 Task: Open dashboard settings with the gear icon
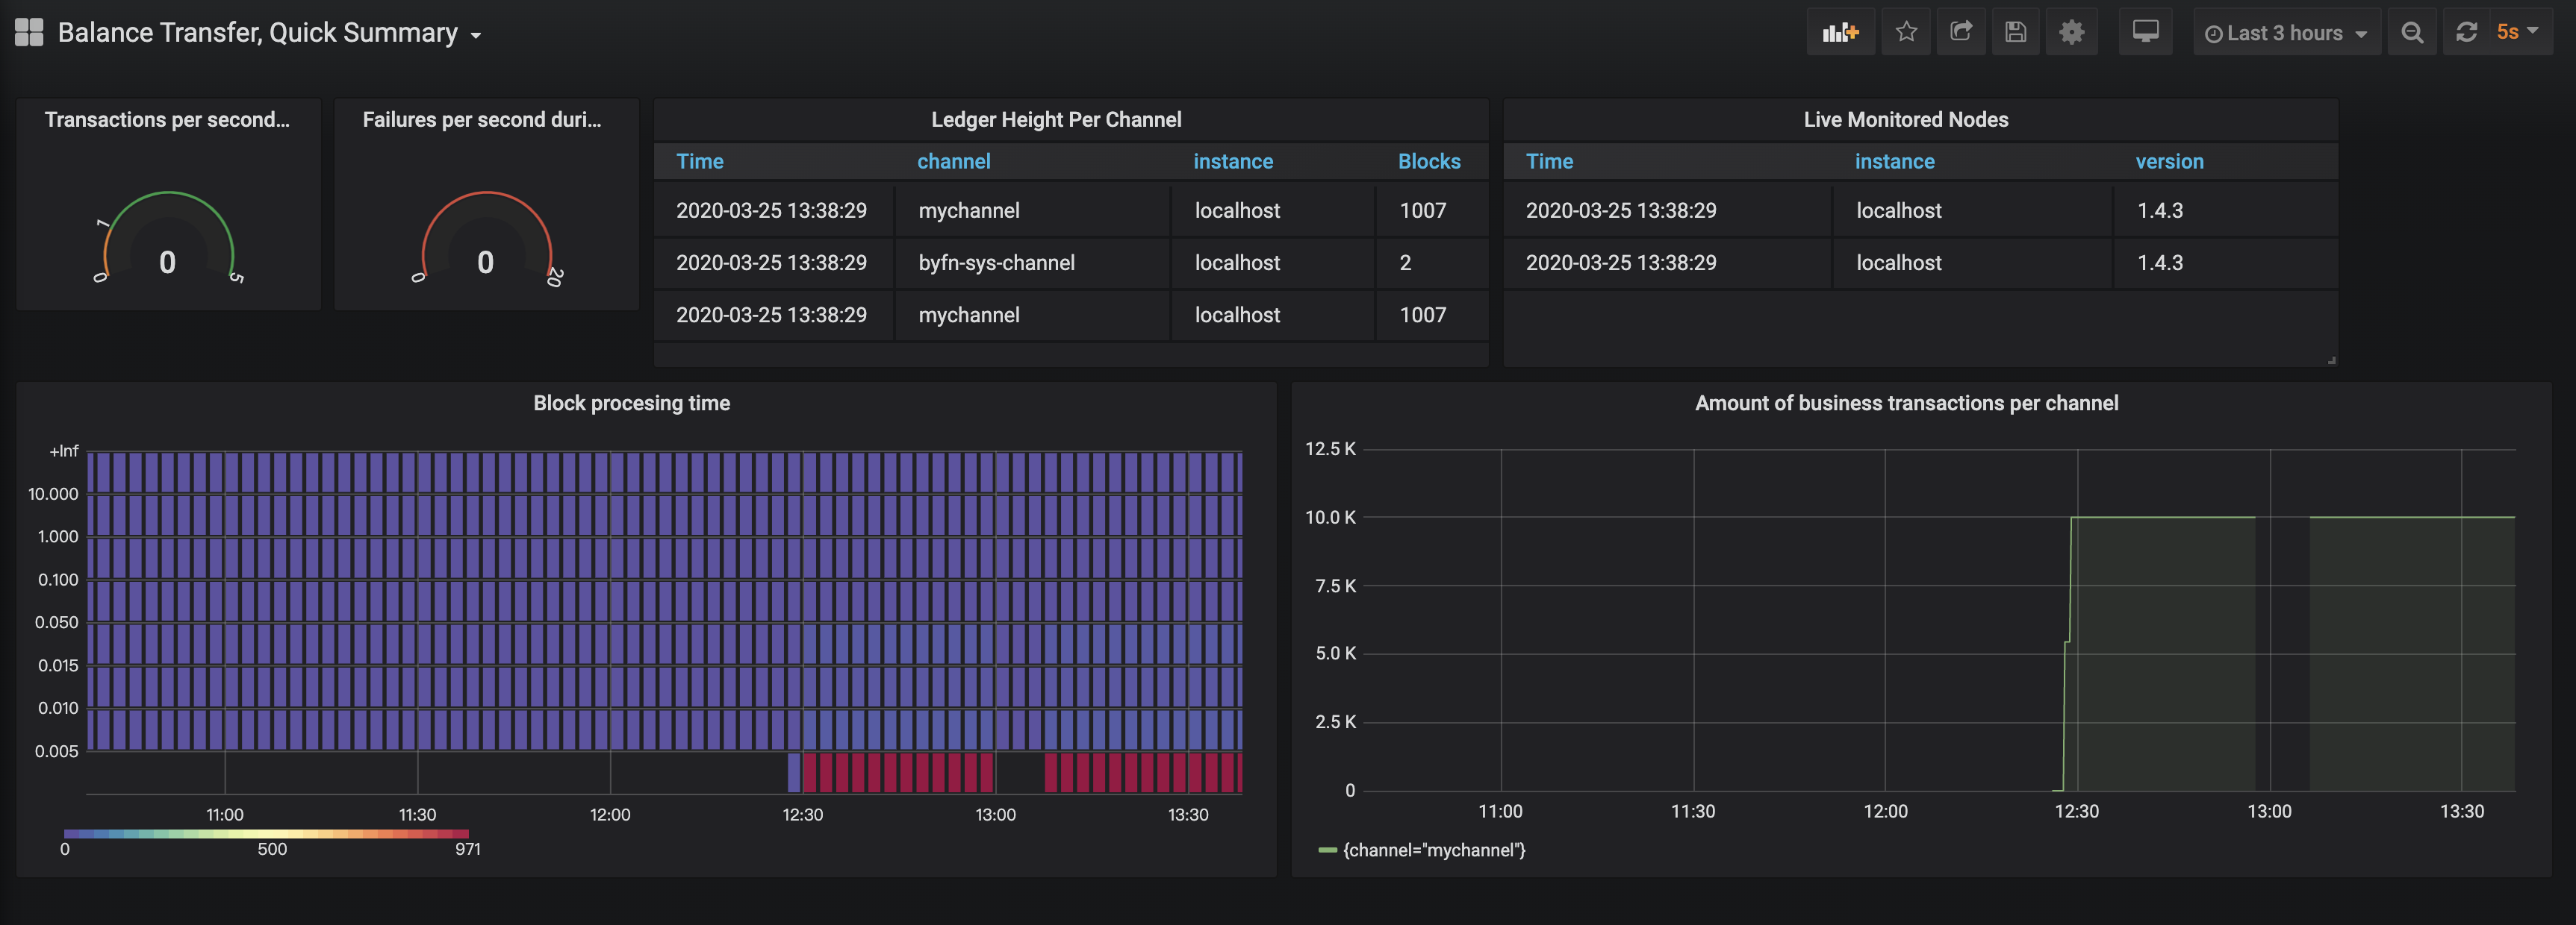click(2071, 32)
